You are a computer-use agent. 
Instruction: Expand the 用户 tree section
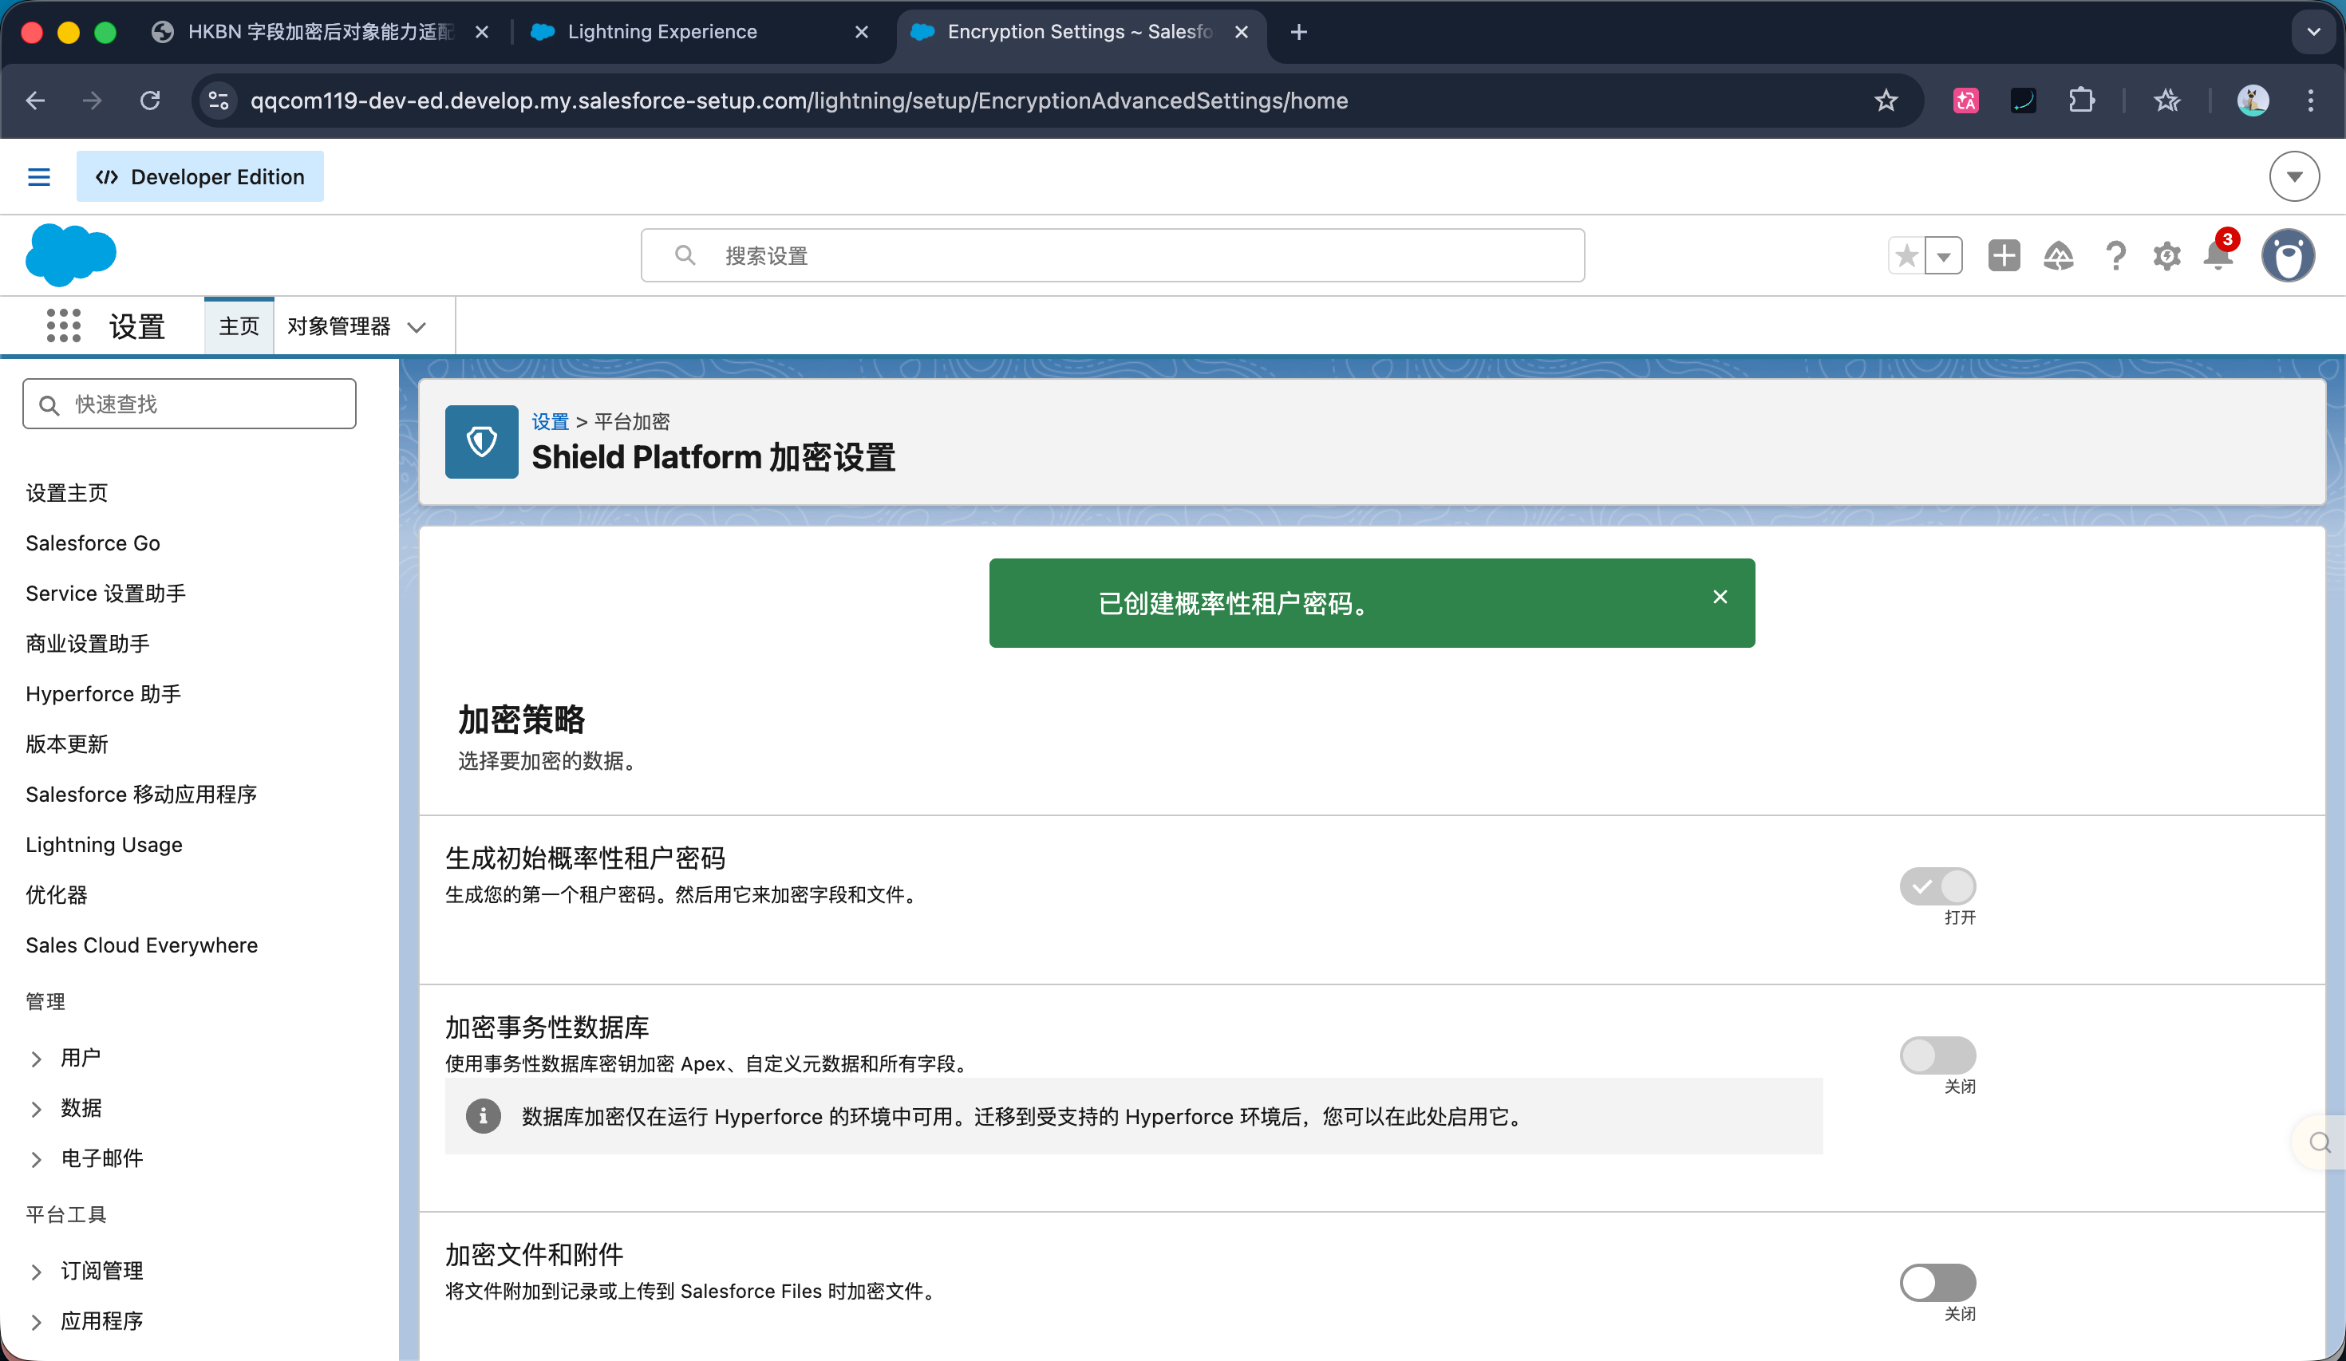pos(35,1059)
